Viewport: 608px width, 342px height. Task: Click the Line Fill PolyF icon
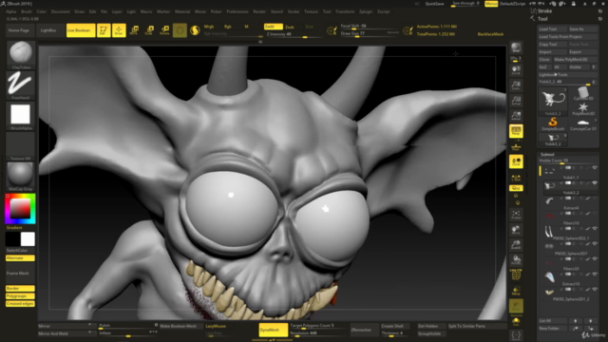(x=516, y=275)
